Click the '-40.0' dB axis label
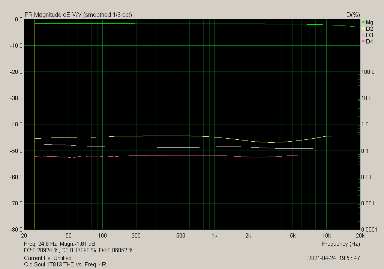This screenshot has height=269, width=384. point(16,124)
